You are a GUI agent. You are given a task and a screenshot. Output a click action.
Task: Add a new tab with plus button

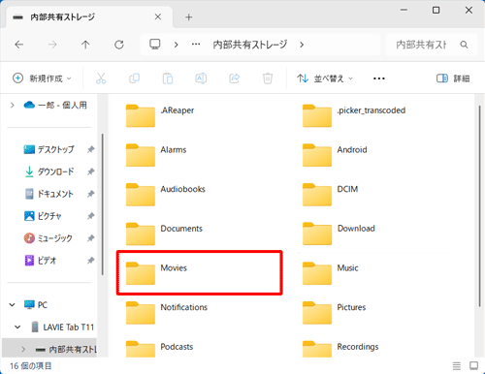(189, 17)
